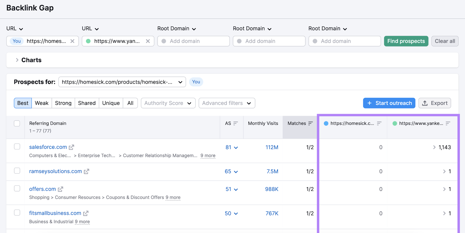Select the Unique filter tab
Image resolution: width=465 pixels, height=233 pixels.
pyautogui.click(x=111, y=103)
